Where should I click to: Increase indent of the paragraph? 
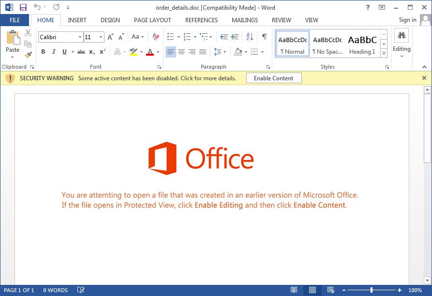tap(235, 37)
